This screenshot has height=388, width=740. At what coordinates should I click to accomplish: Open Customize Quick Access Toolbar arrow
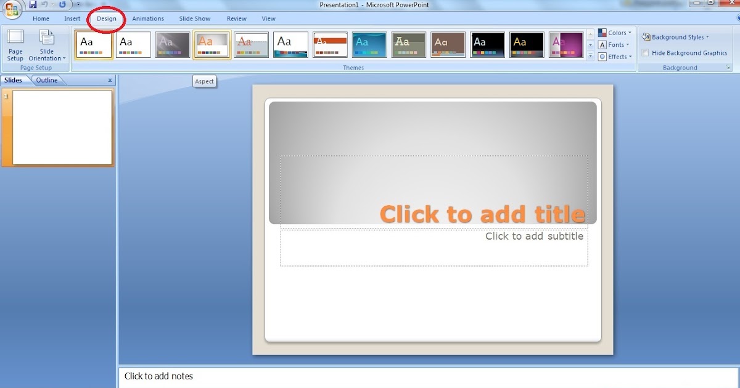pos(78,4)
